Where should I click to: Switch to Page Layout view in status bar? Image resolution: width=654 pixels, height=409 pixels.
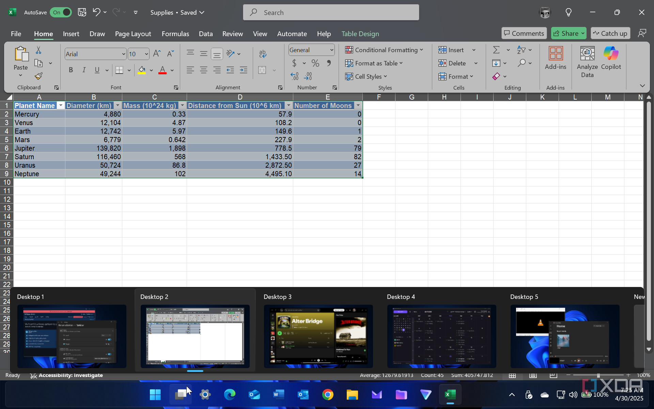coord(533,375)
